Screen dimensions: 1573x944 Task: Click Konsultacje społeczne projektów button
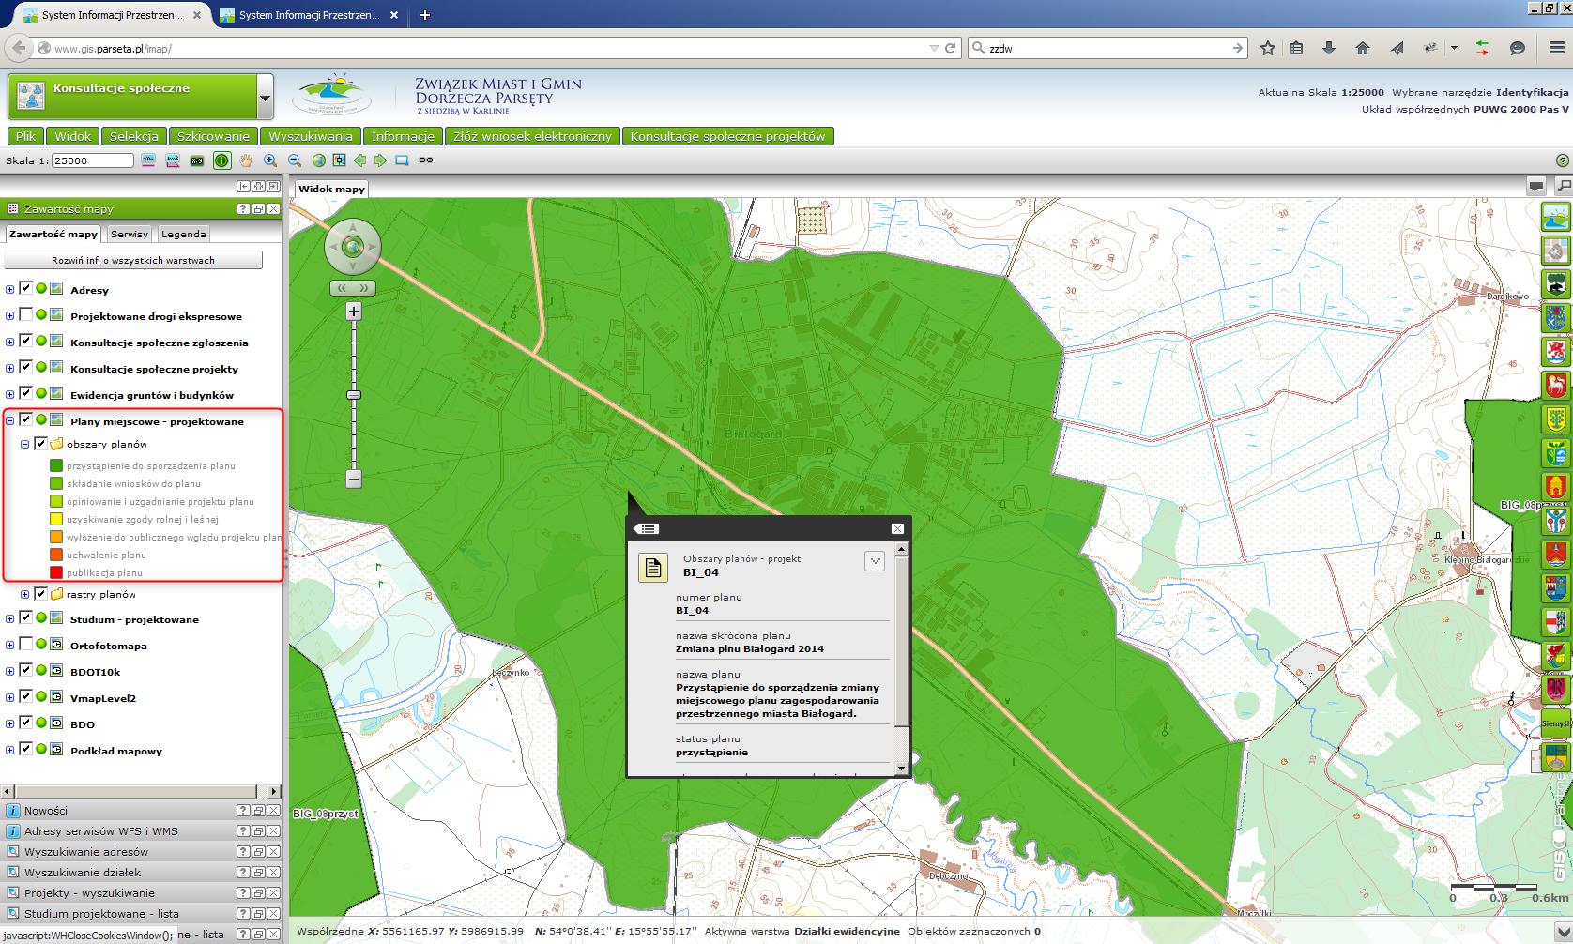click(727, 136)
